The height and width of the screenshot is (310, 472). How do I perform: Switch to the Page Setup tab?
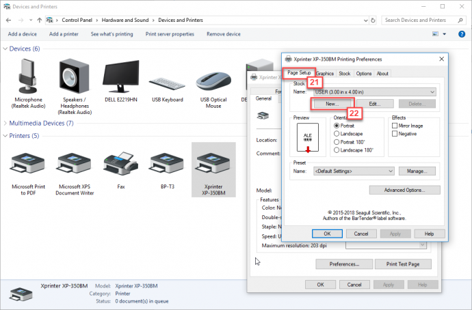coord(299,72)
